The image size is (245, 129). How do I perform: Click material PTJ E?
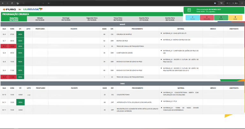click(170, 101)
